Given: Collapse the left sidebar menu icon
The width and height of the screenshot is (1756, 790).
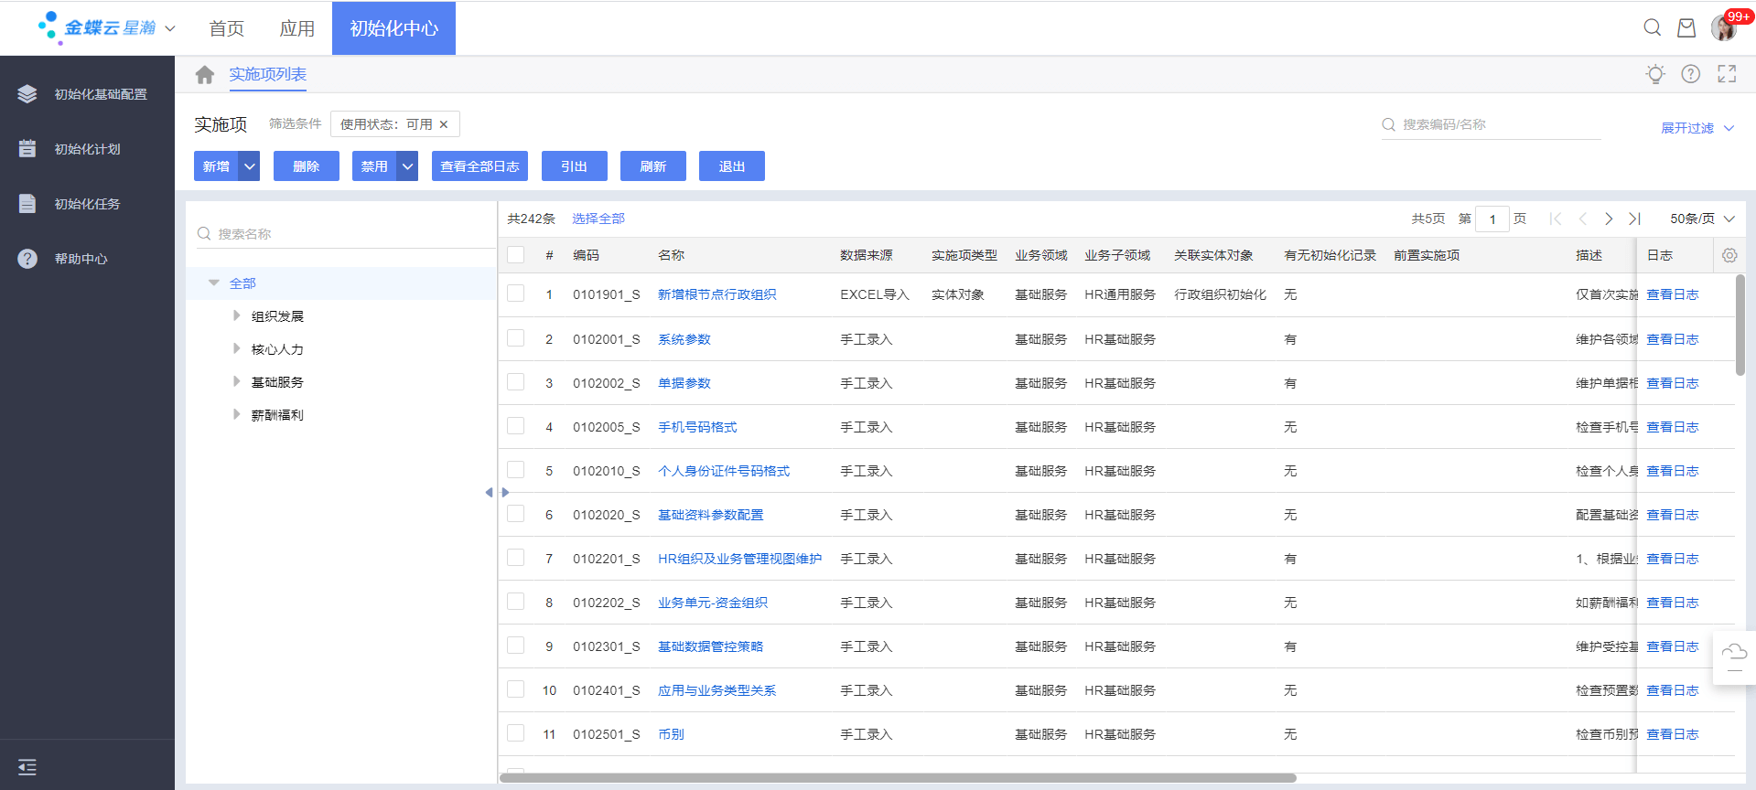Looking at the screenshot, I should point(27,767).
